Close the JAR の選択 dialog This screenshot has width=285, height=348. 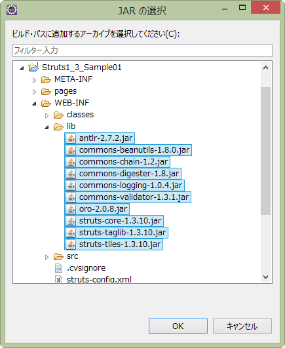(x=266, y=8)
